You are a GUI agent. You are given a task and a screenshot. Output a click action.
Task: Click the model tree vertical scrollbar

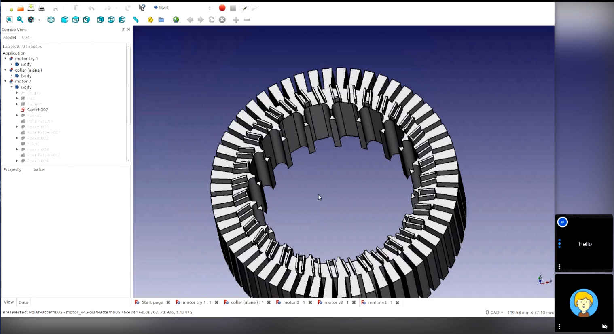point(129,104)
